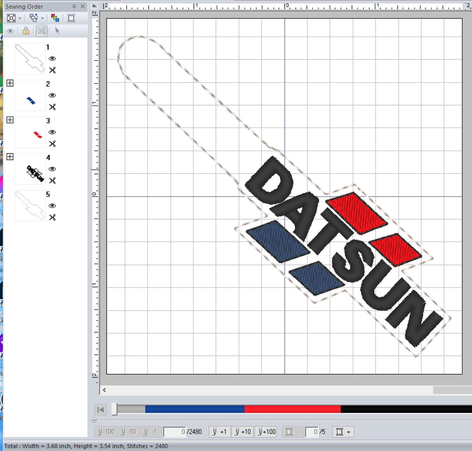Click the eye icon in the Sewing Order toolbar
Screen dimensions: 472x451
click(x=11, y=31)
